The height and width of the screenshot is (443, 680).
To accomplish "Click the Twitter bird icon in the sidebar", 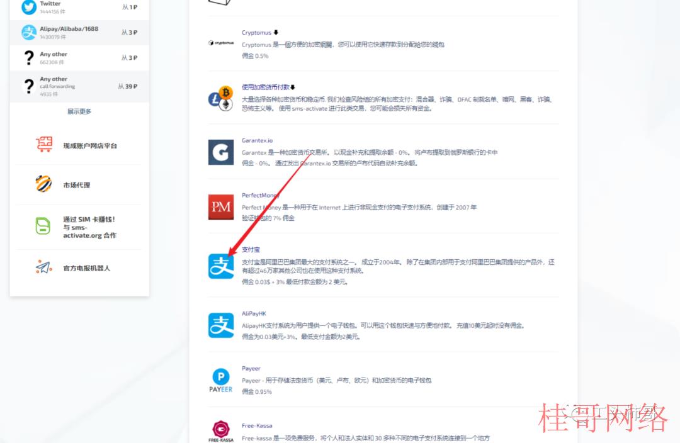I will 29,7.
